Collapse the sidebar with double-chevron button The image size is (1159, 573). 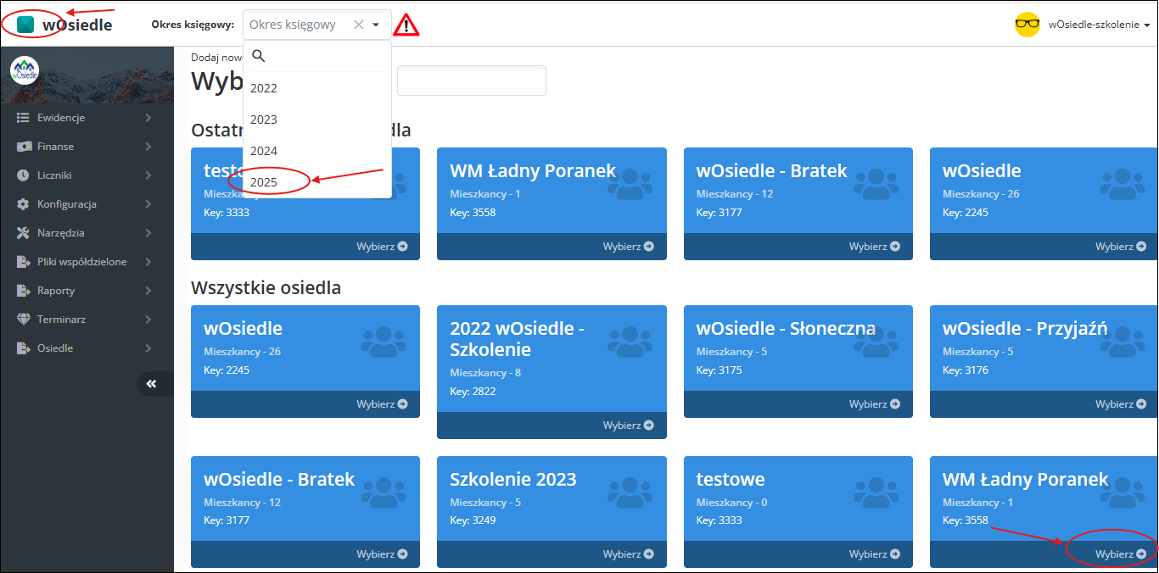click(x=151, y=384)
